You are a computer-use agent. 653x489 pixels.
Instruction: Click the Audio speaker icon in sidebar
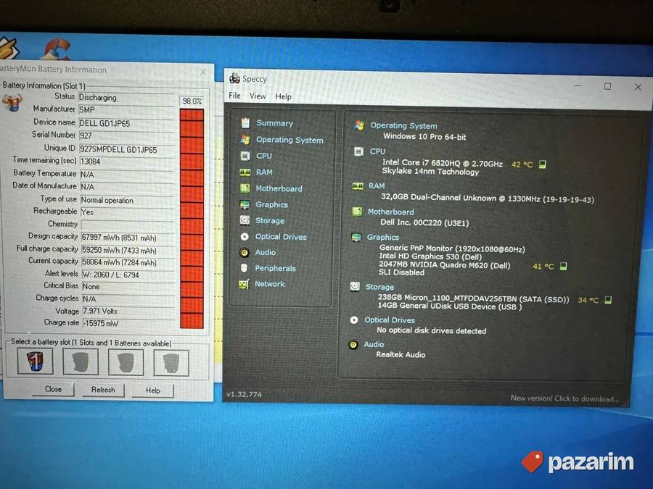[x=245, y=252]
